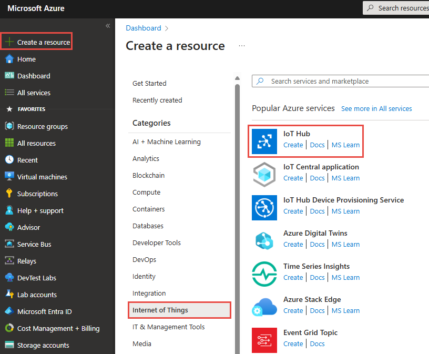Screen dimensions: 429x354
Task: Click the IoT Hub Device Provisioning Service icon
Action: tap(264, 208)
